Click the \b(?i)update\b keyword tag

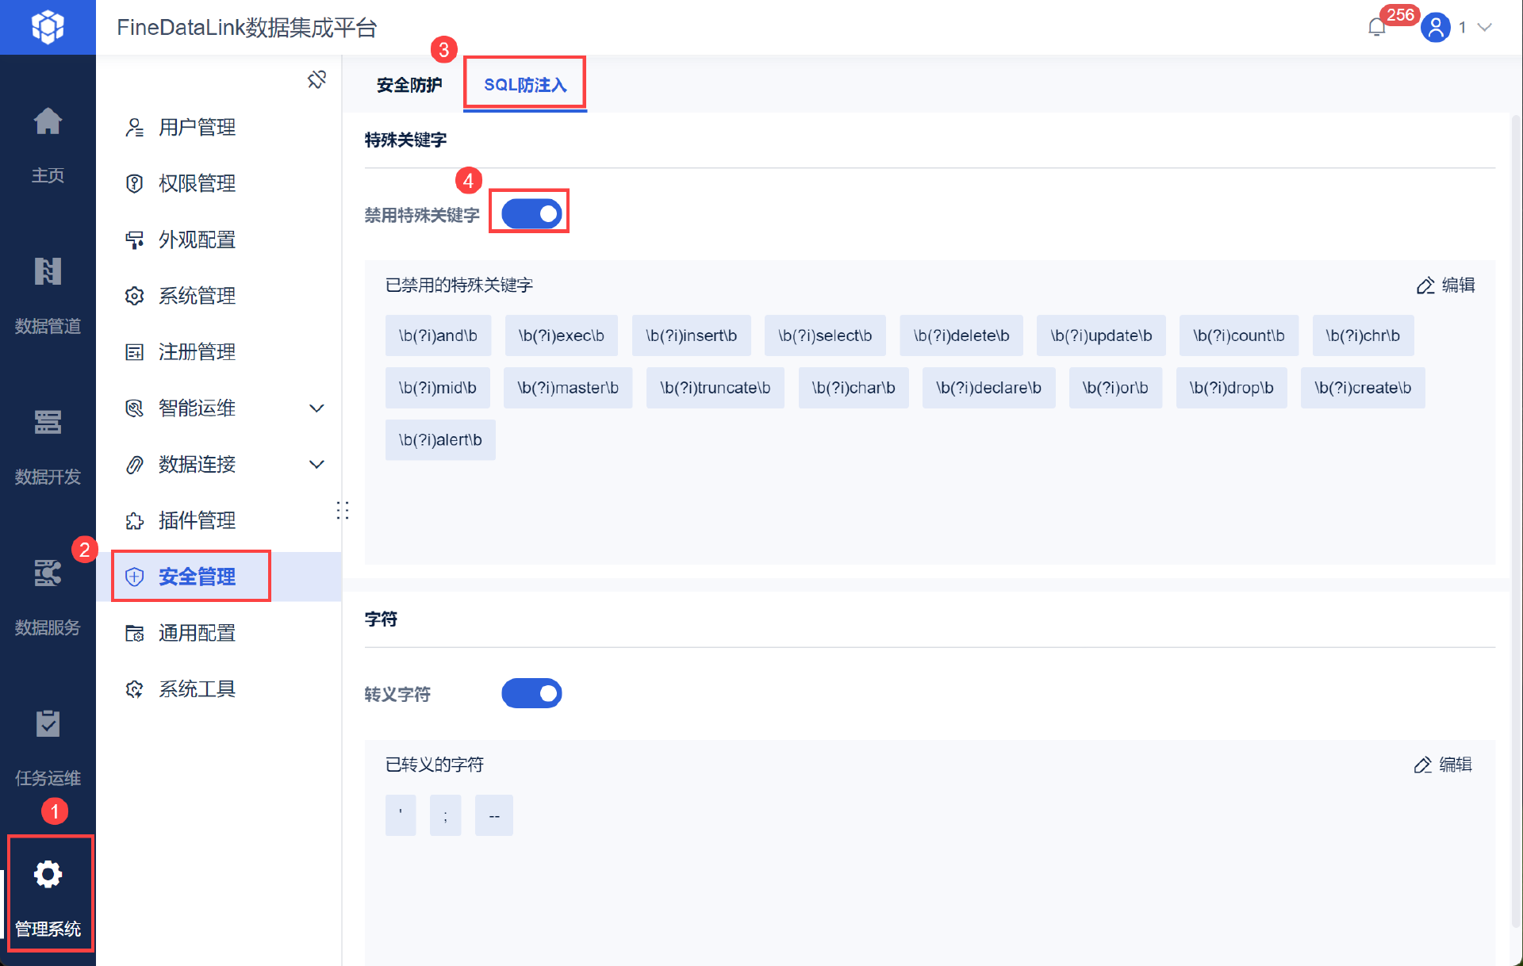1101,335
